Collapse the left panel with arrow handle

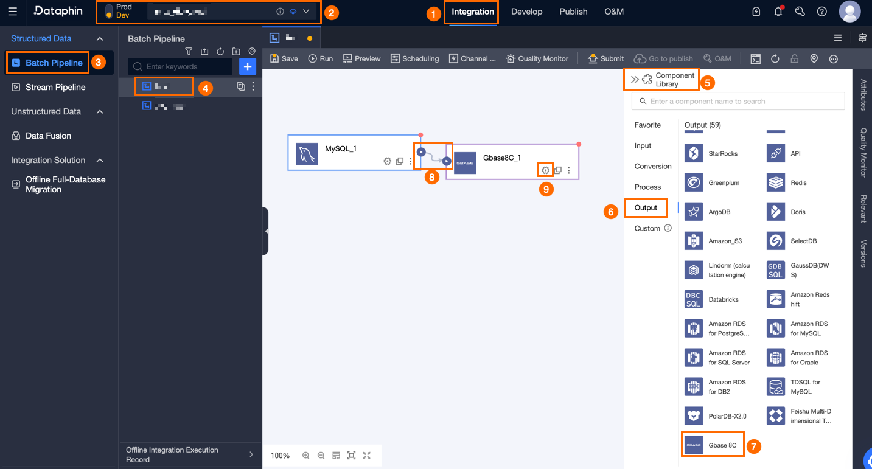tap(265, 231)
